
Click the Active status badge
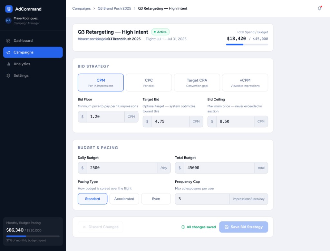click(x=160, y=32)
